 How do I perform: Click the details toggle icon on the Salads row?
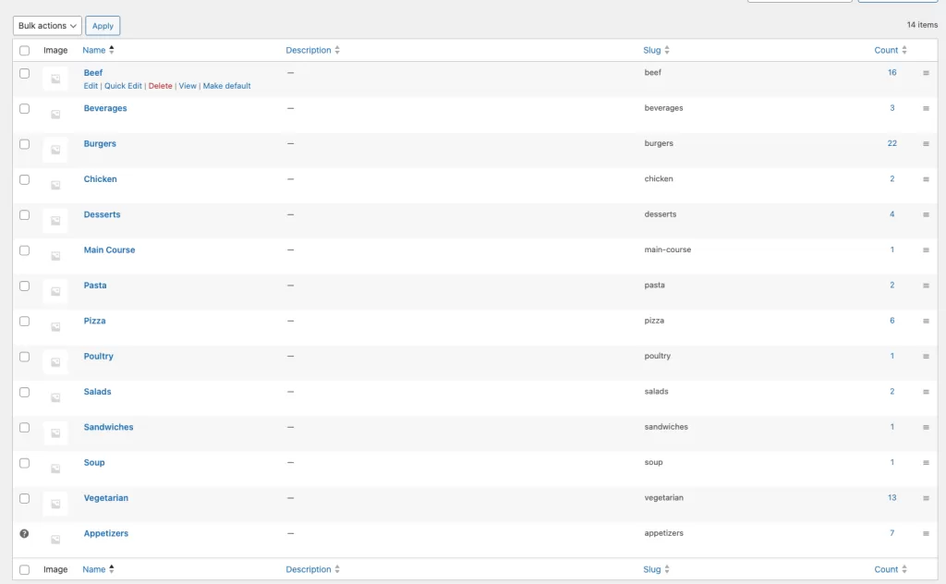[926, 392]
